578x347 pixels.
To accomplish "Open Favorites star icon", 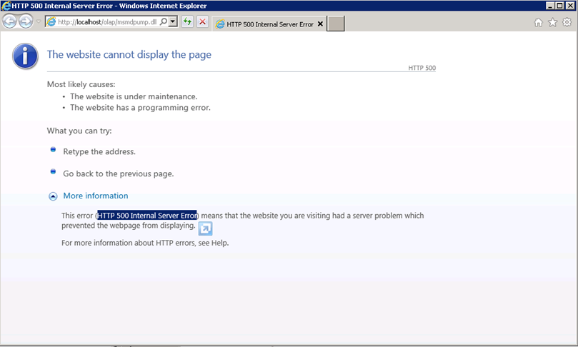I will pos(552,22).
